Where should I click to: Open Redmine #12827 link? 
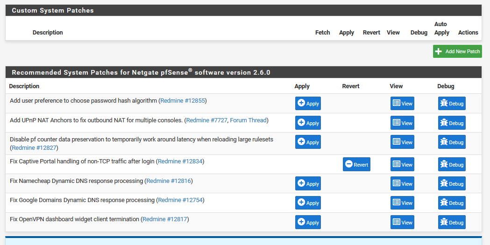click(34, 147)
